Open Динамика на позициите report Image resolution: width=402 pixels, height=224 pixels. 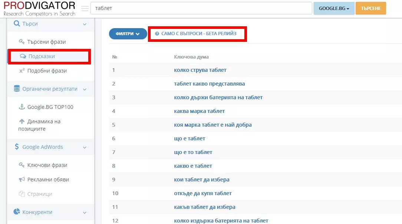point(39,125)
